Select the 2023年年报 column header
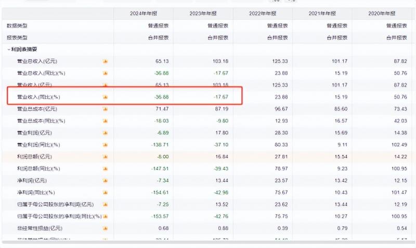Screen dimensions: 416x248 tap(203, 14)
